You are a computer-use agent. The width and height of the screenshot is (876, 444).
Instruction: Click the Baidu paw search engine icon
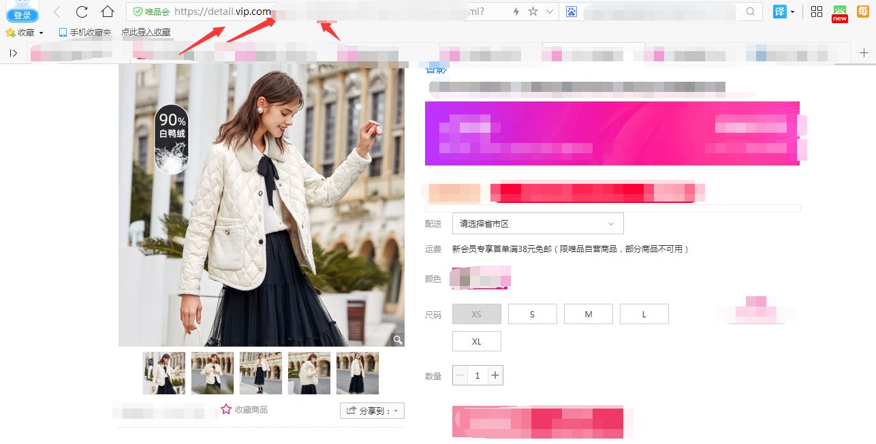tap(571, 12)
